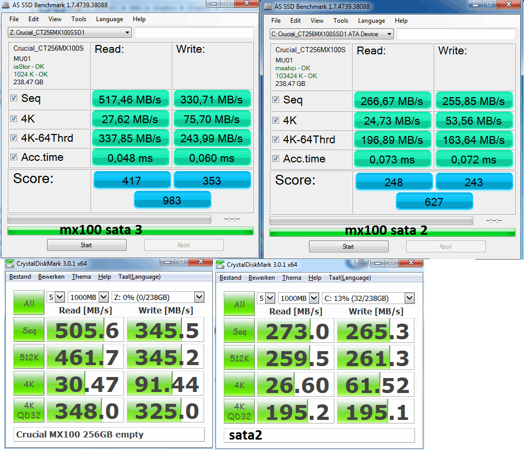Run Seq test in left CrystalDiskMark
Screen dimensions: 524x453
pyautogui.click(x=29, y=329)
